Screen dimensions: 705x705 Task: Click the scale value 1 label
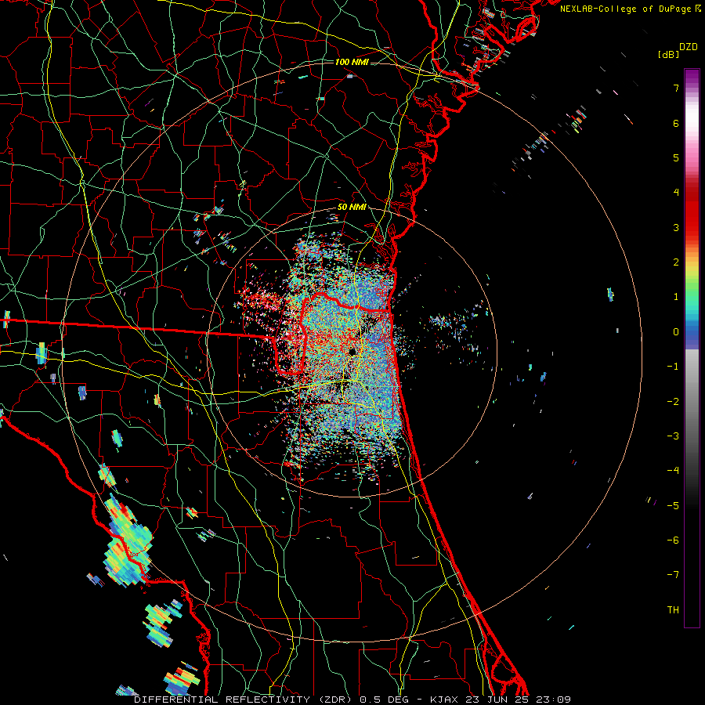(x=676, y=297)
